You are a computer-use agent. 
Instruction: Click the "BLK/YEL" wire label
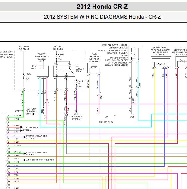[88, 84]
